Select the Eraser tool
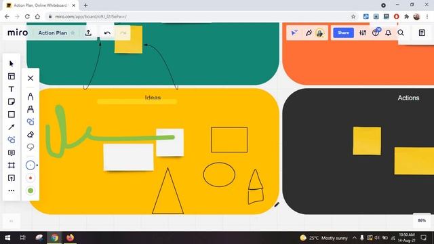 point(31,134)
